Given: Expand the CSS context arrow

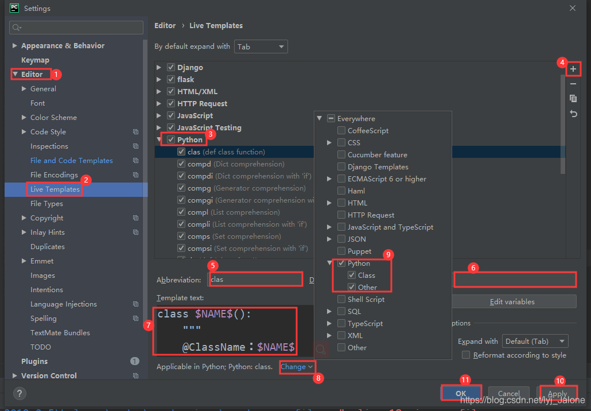Looking at the screenshot, I should pyautogui.click(x=329, y=142).
